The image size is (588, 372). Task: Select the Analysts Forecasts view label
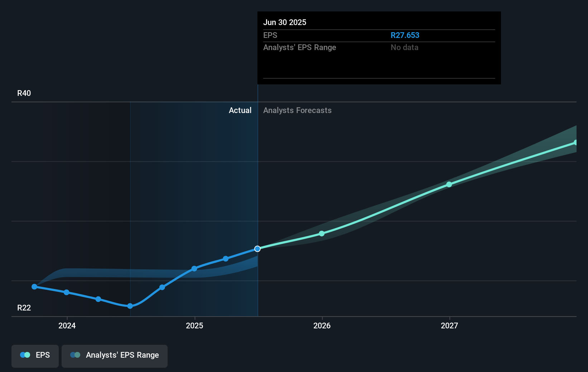coord(297,110)
